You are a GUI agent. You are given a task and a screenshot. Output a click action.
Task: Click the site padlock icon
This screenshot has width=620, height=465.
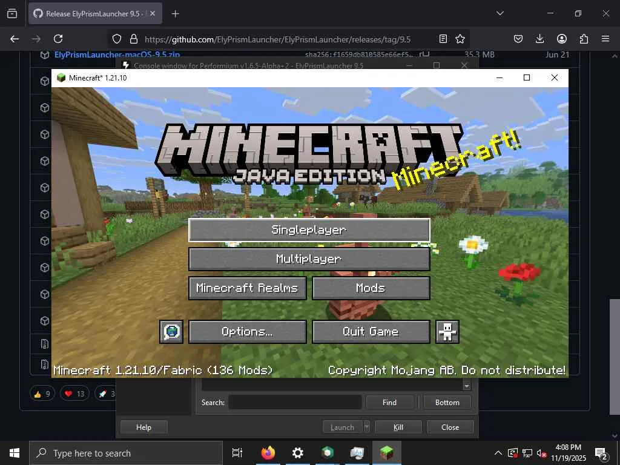(134, 39)
